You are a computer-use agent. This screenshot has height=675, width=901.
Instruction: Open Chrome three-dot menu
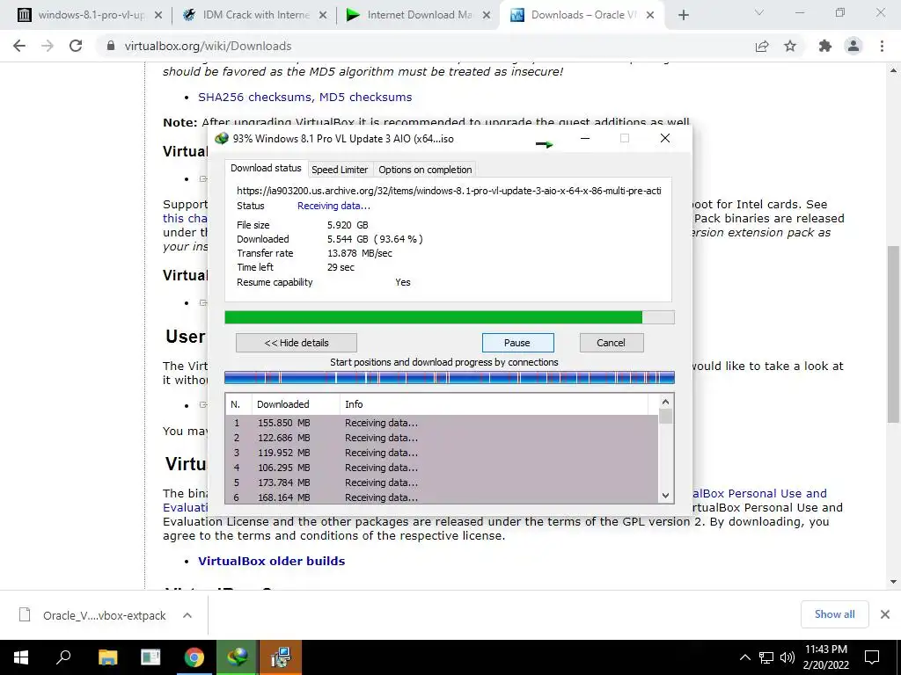[882, 46]
